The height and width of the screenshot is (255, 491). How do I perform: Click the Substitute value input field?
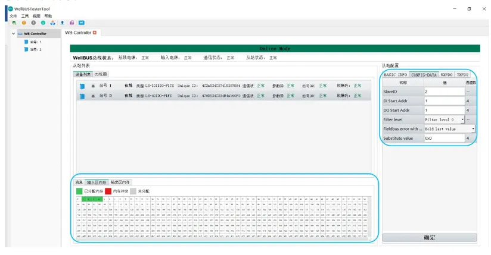443,138
